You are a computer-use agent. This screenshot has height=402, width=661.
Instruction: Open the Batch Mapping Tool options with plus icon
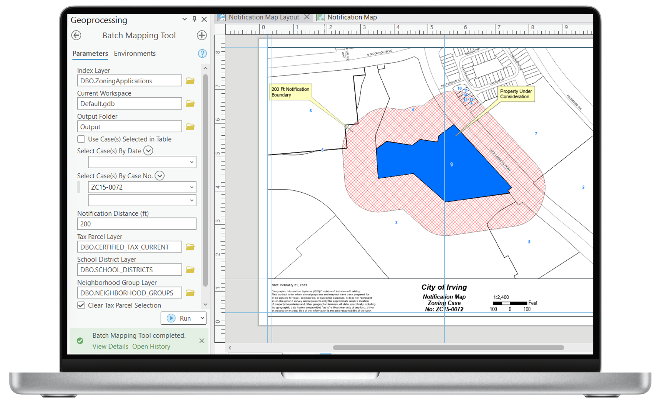[202, 35]
